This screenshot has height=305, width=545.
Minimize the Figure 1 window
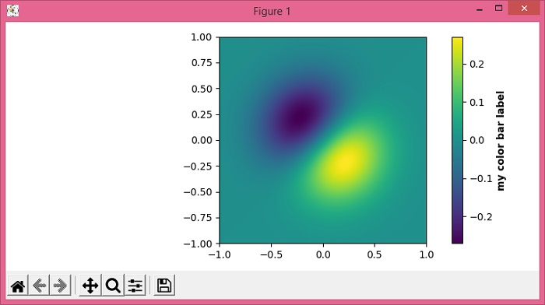tap(480, 9)
